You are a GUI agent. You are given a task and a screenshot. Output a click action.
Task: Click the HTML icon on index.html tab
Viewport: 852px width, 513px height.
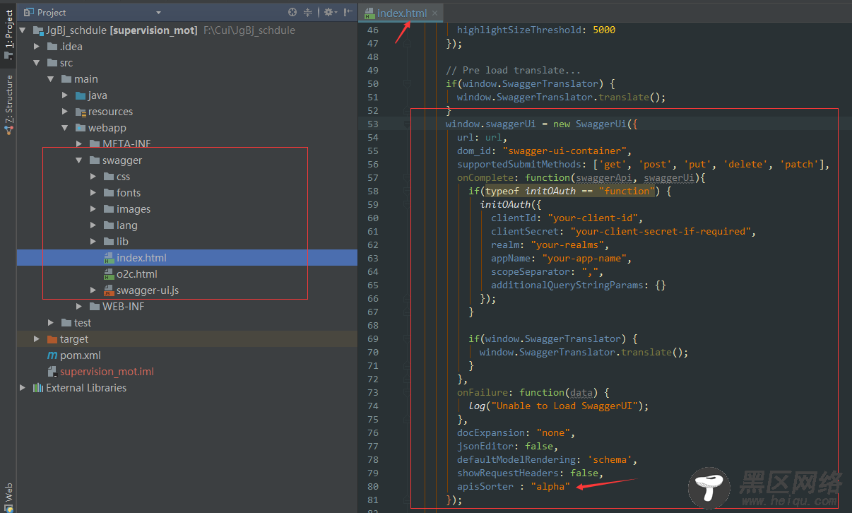(x=369, y=13)
